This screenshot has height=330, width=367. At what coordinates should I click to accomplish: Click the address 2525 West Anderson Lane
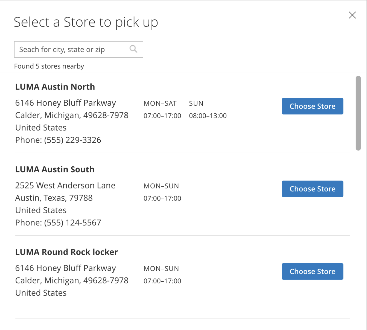[65, 185]
